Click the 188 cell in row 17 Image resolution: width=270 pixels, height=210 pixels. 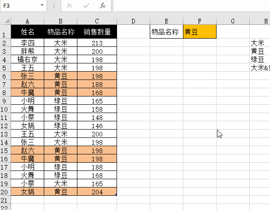pyautogui.click(x=97, y=167)
